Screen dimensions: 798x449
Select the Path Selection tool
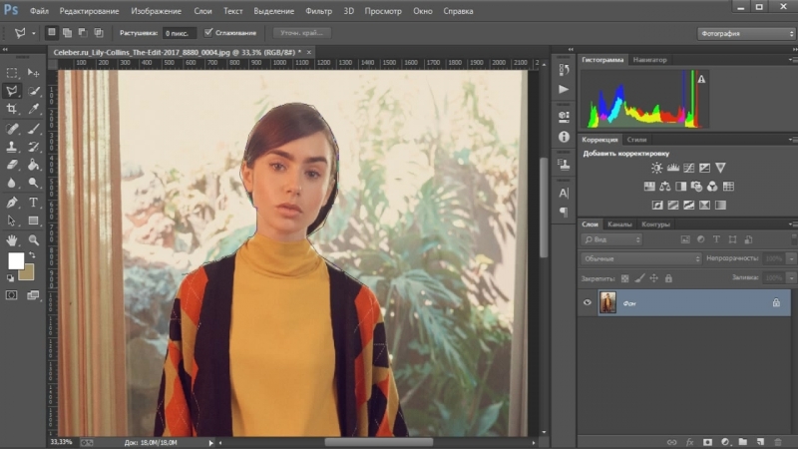pyautogui.click(x=12, y=221)
